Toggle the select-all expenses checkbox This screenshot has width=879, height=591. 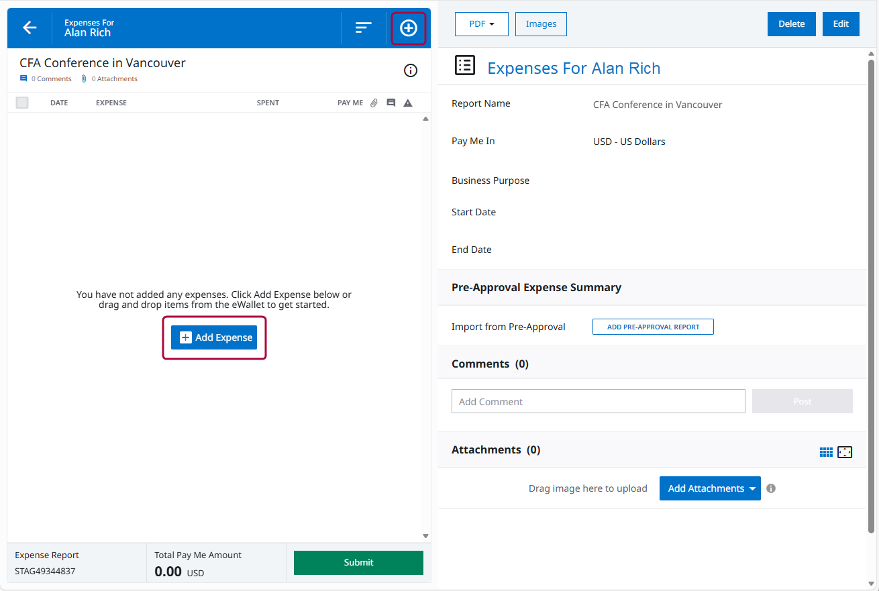coord(22,103)
